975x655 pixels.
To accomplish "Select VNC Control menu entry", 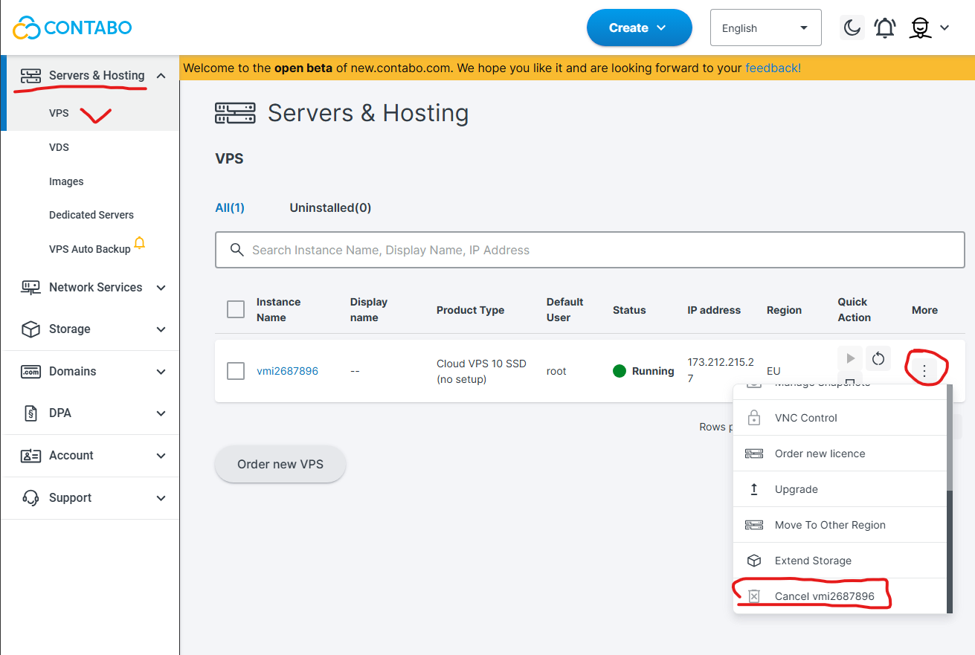I will 805,418.
